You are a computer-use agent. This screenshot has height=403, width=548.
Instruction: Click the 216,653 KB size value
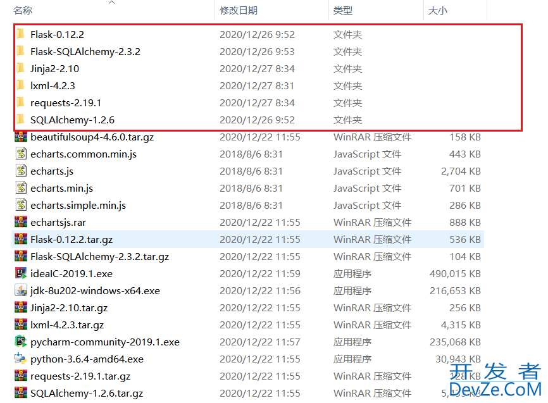tap(455, 290)
